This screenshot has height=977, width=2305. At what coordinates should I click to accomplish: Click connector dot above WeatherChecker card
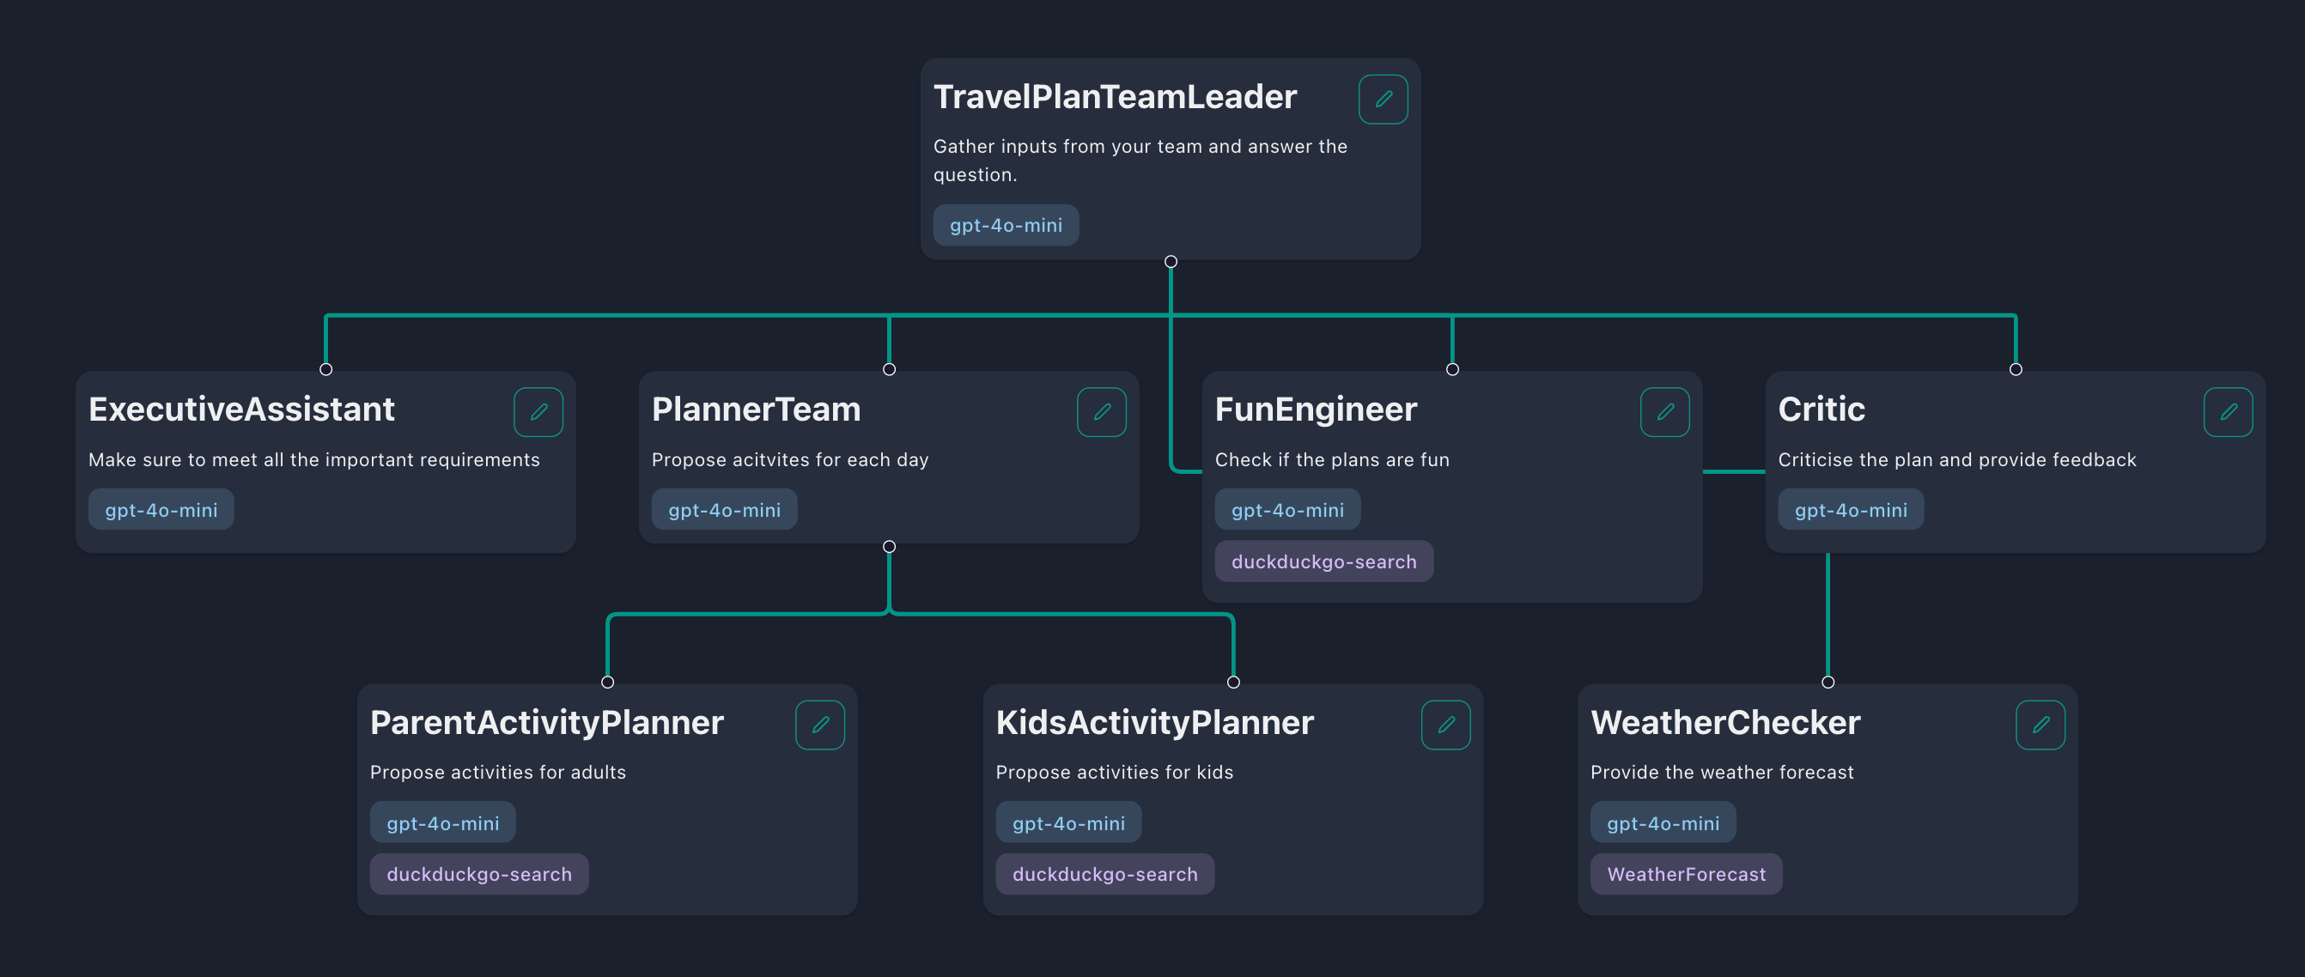(1828, 682)
